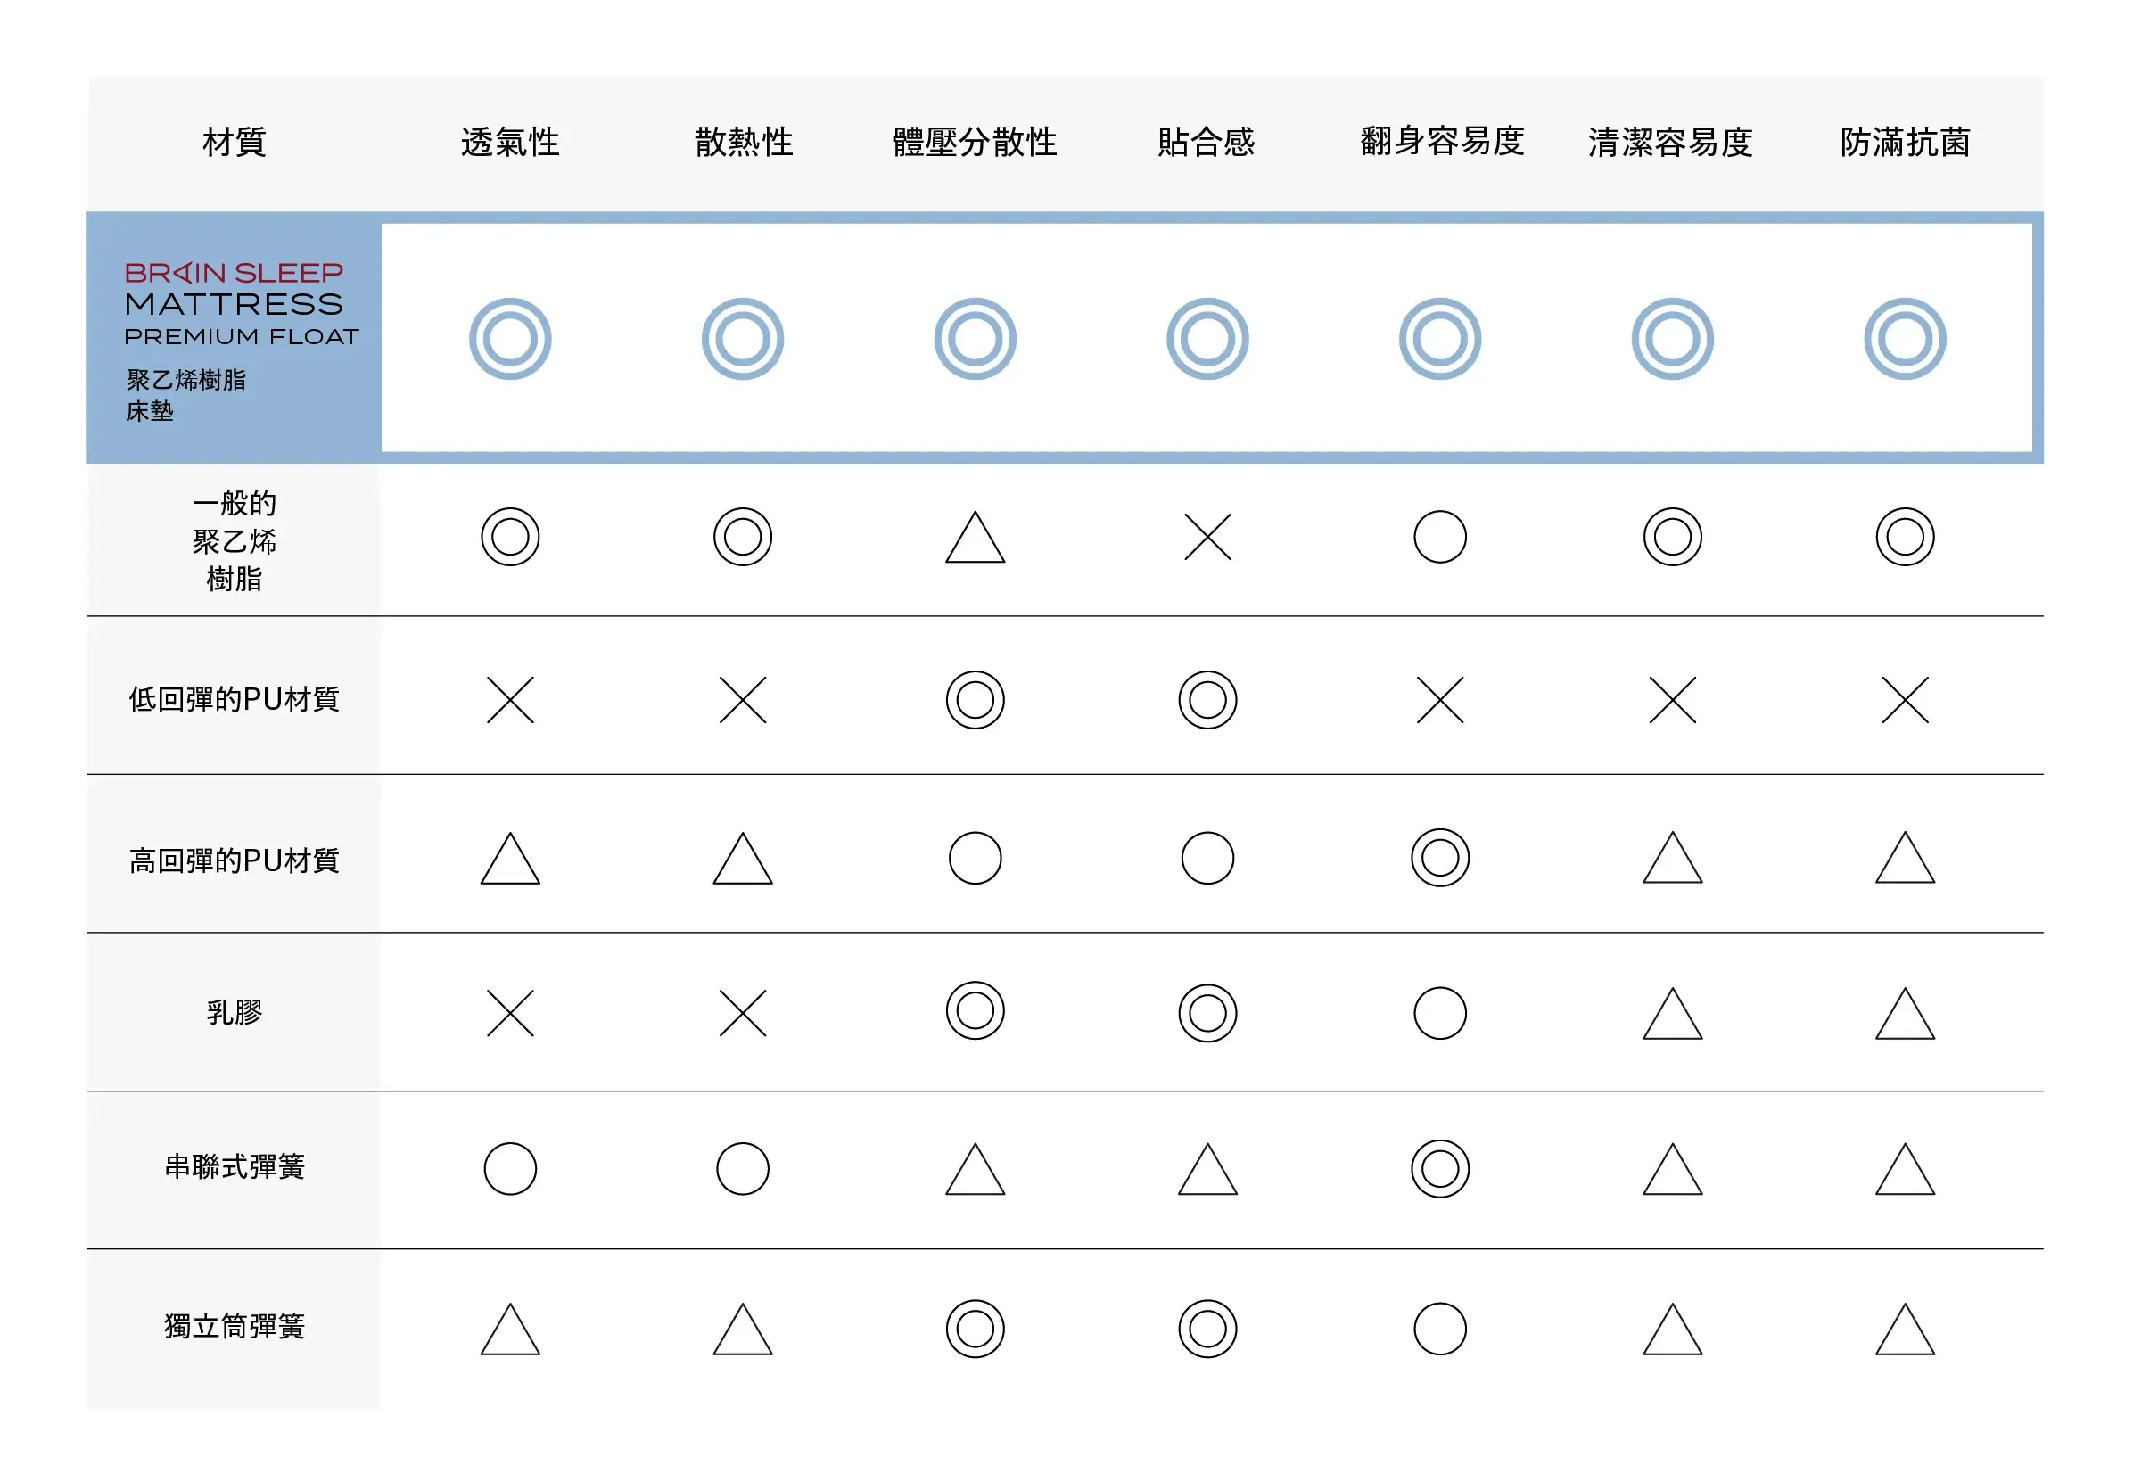Click the 清潔容易度 column header
This screenshot has width=2133, height=1482.
tap(1669, 142)
